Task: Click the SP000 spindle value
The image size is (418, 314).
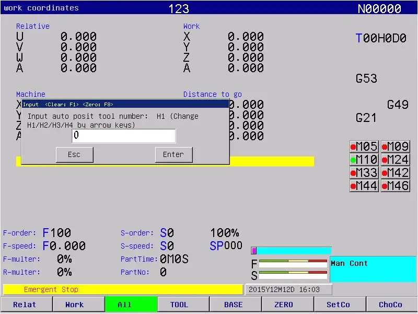Action: coord(226,245)
